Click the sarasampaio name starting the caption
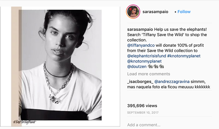This screenshot has height=129, width=219. [140, 30]
